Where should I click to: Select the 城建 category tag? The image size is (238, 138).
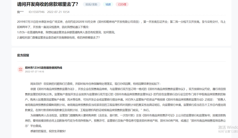(108, 4)
